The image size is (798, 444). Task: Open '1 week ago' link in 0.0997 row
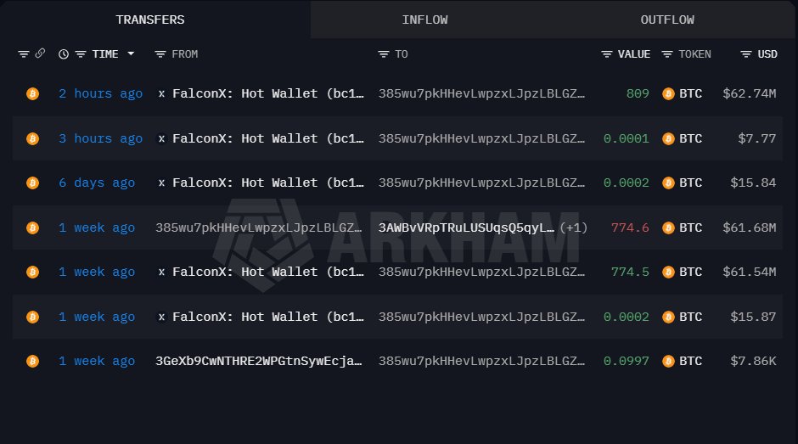tap(97, 361)
